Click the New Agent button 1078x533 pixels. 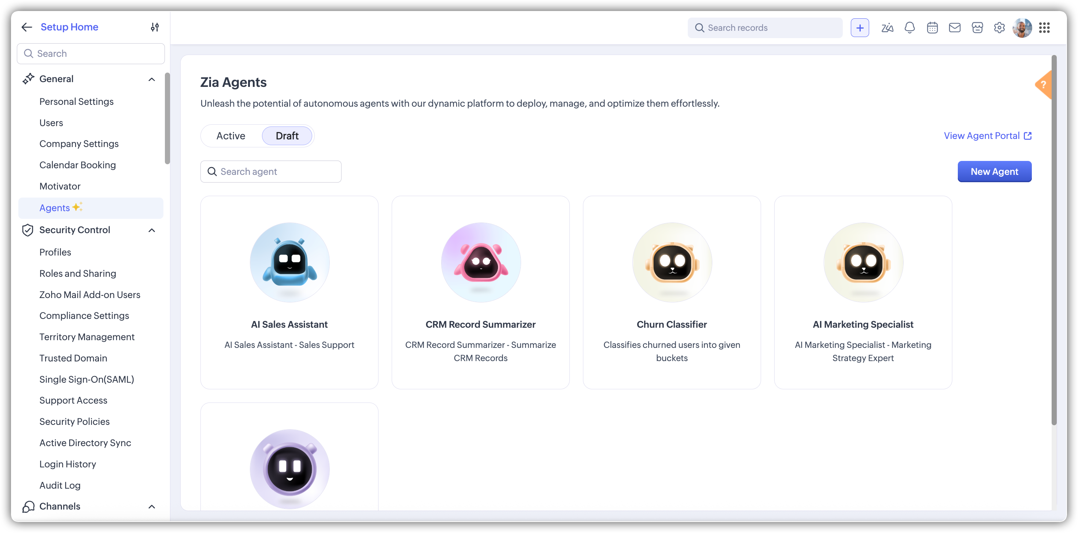pyautogui.click(x=994, y=172)
